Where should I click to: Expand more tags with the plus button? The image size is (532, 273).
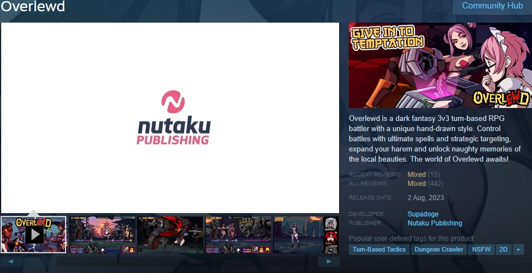tap(518, 249)
